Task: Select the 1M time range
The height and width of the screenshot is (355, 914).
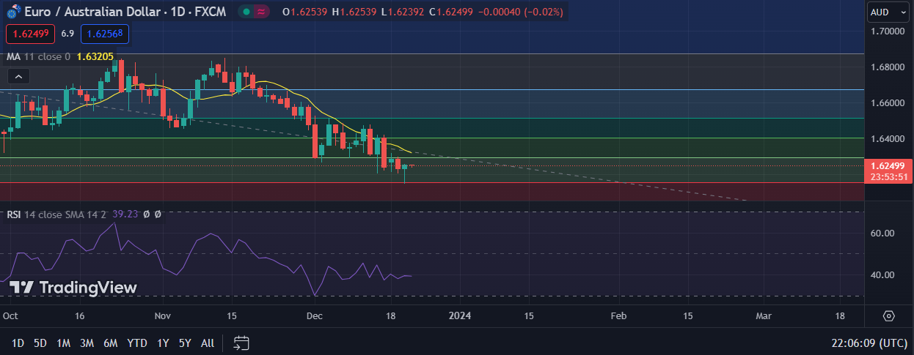Action: (x=63, y=343)
